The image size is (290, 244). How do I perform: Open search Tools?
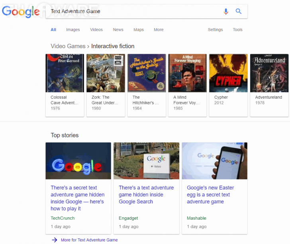(x=237, y=29)
